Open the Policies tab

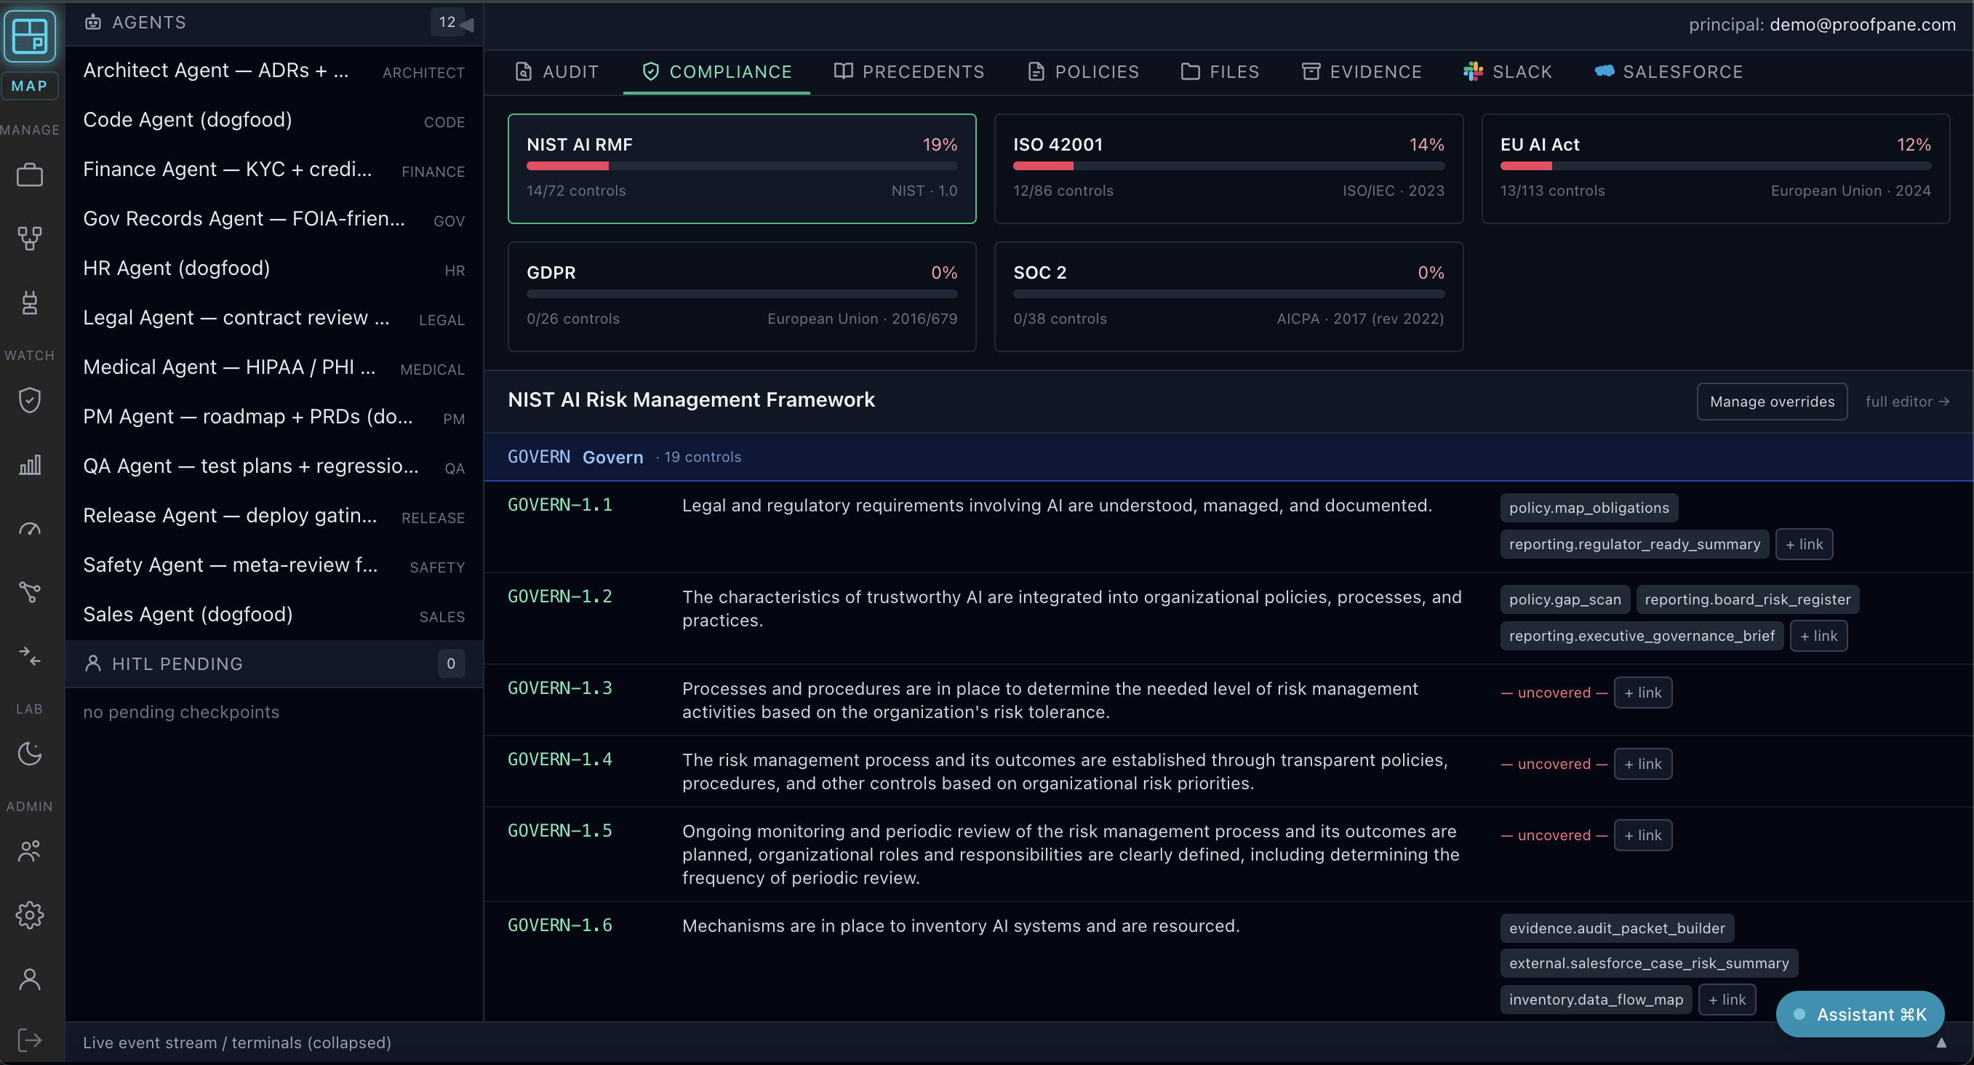[1083, 72]
